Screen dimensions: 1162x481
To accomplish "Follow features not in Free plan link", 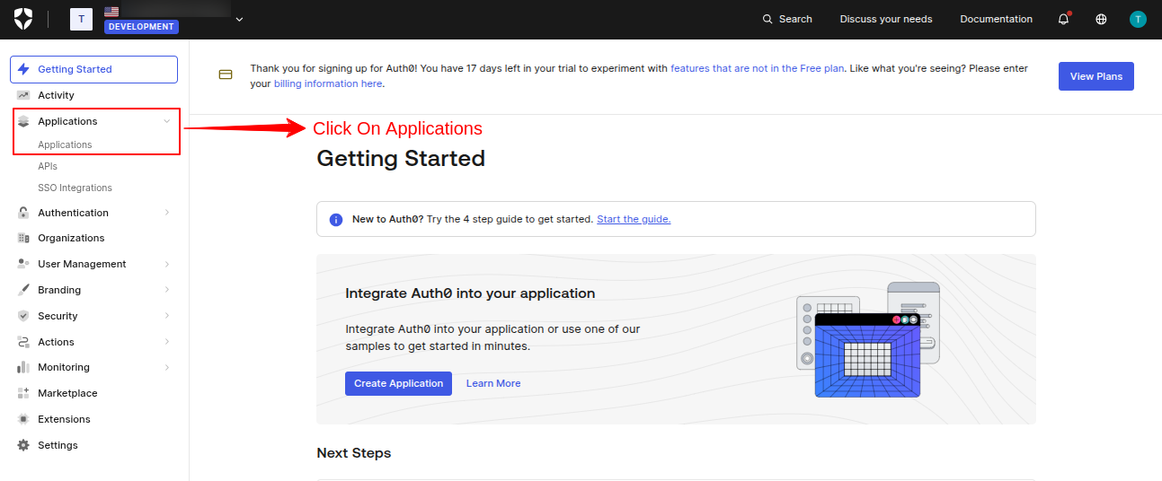I will (757, 68).
